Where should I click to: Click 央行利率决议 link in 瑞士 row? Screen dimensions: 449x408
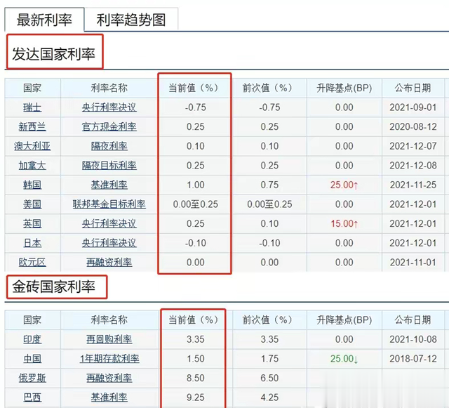click(x=109, y=107)
